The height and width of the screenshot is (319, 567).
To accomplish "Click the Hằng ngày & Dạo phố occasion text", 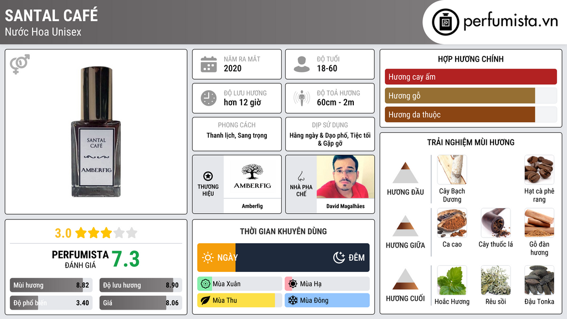I will click(x=330, y=139).
